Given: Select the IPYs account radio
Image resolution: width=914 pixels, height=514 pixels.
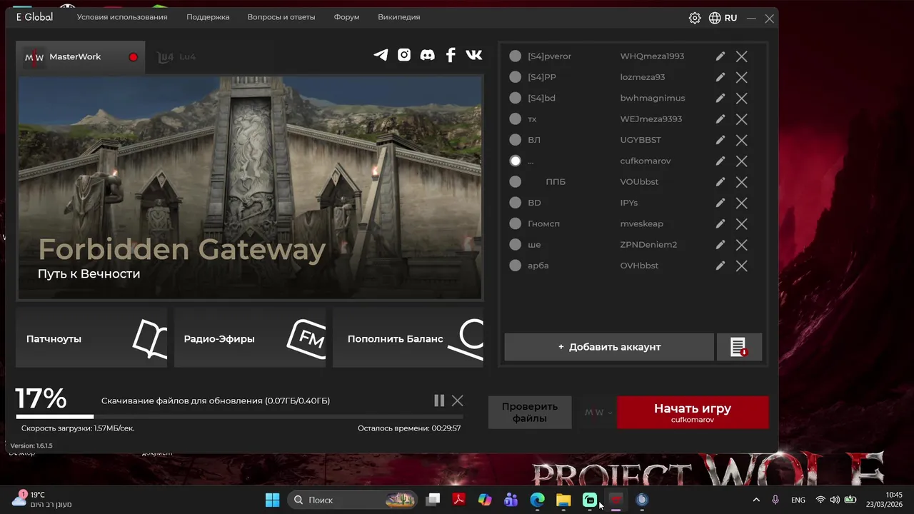Looking at the screenshot, I should point(515,203).
